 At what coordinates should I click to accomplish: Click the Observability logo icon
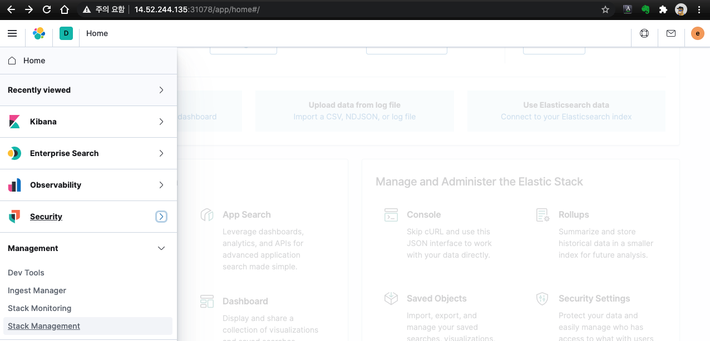tap(14, 185)
